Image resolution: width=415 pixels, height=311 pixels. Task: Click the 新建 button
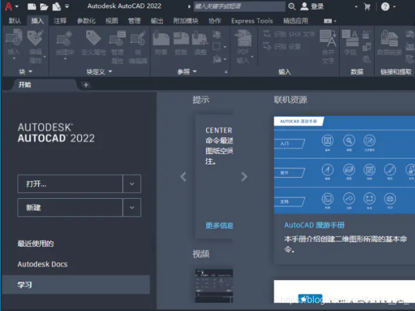[70, 208]
